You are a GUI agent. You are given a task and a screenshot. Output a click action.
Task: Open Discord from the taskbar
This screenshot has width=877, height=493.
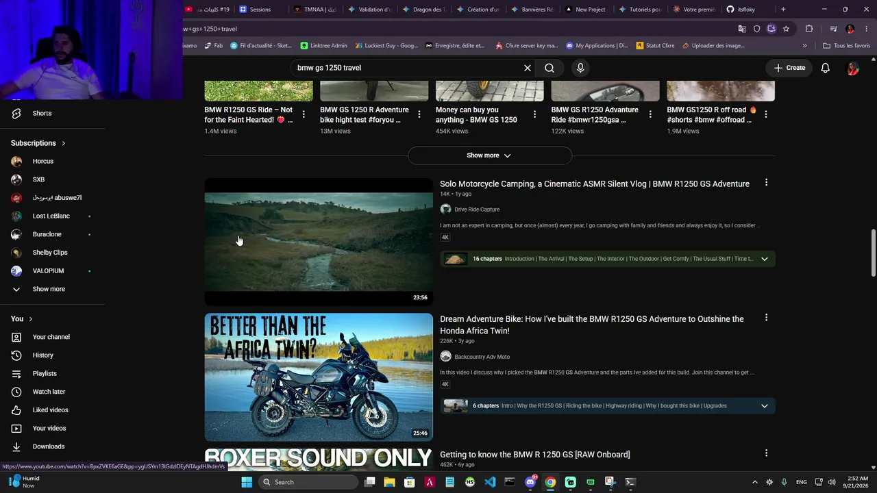pyautogui.click(x=530, y=482)
